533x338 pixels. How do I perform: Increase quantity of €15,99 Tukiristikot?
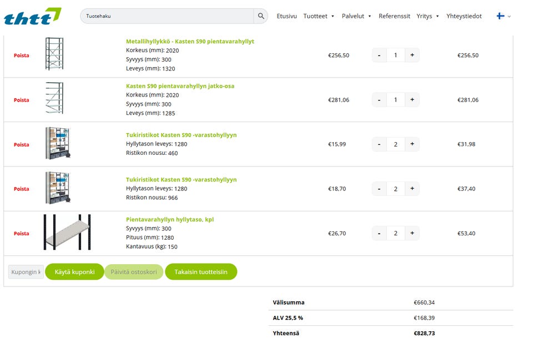412,144
